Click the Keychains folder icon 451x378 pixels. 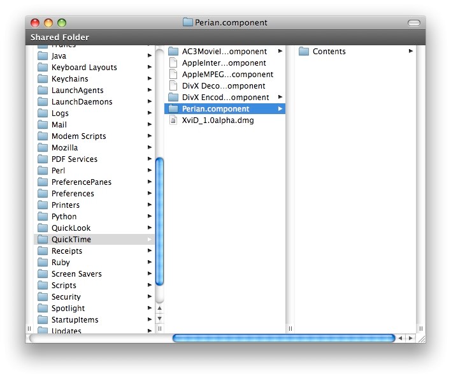43,78
